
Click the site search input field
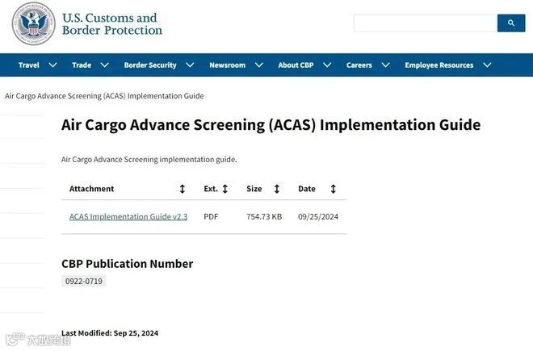point(426,23)
